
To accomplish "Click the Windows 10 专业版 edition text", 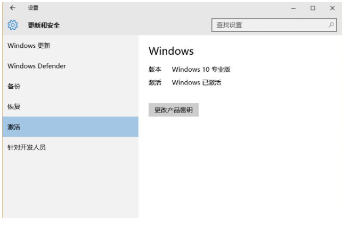I will (x=201, y=70).
